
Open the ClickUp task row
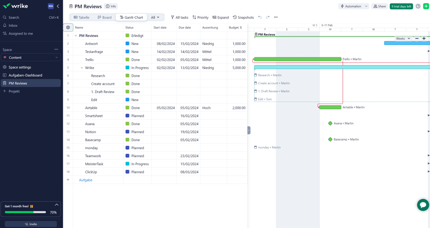(x=91, y=172)
